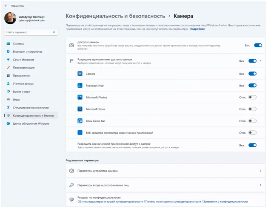
Task: Open Параметры устройства камеры chevron
Action: pos(260,171)
